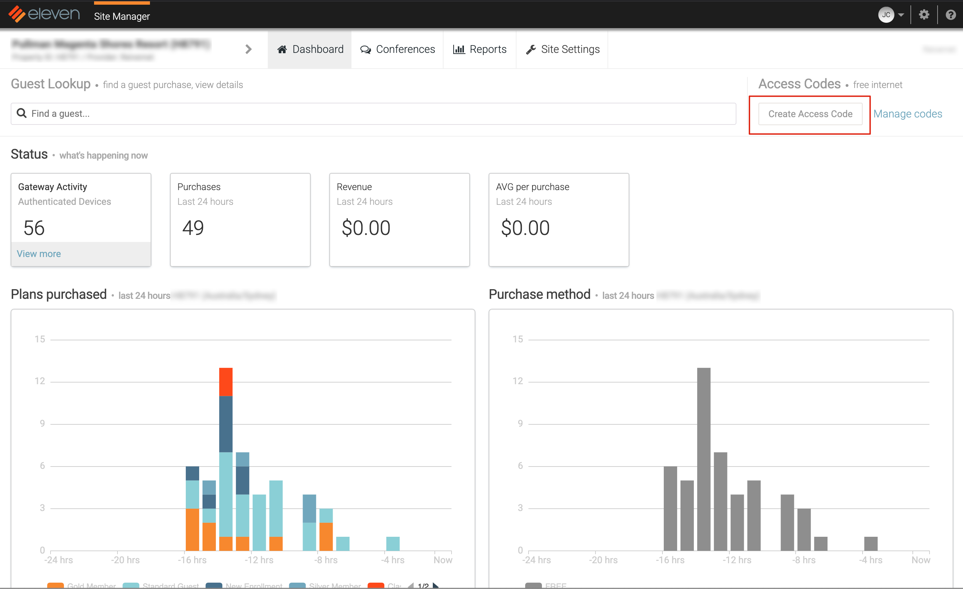Image resolution: width=963 pixels, height=589 pixels.
Task: Click the 56 authenticated devices value
Action: (x=34, y=228)
